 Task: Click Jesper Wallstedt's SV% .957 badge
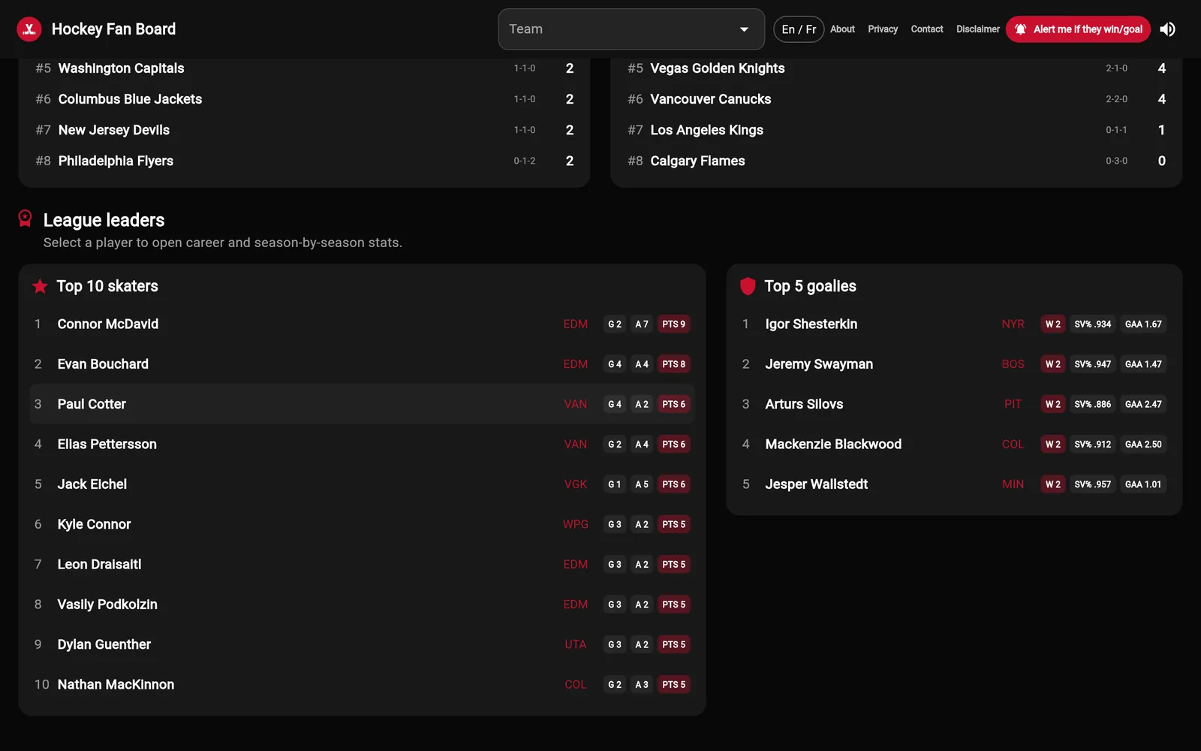pyautogui.click(x=1092, y=484)
